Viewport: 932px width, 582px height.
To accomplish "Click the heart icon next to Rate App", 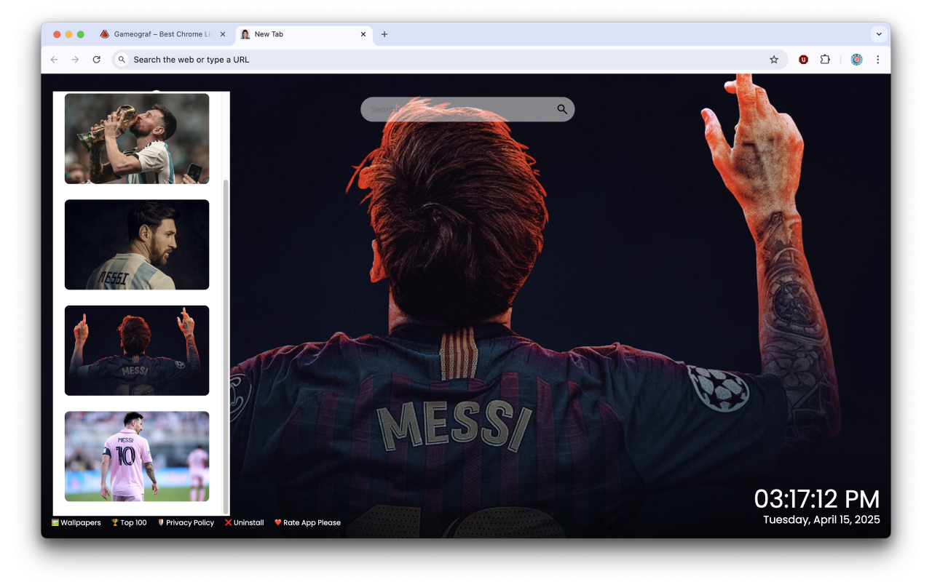I will coord(279,522).
